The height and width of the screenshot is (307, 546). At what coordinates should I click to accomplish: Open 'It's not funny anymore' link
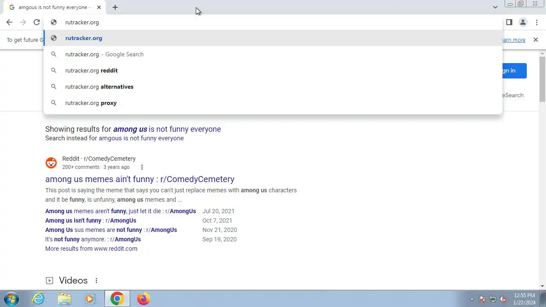[93, 239]
